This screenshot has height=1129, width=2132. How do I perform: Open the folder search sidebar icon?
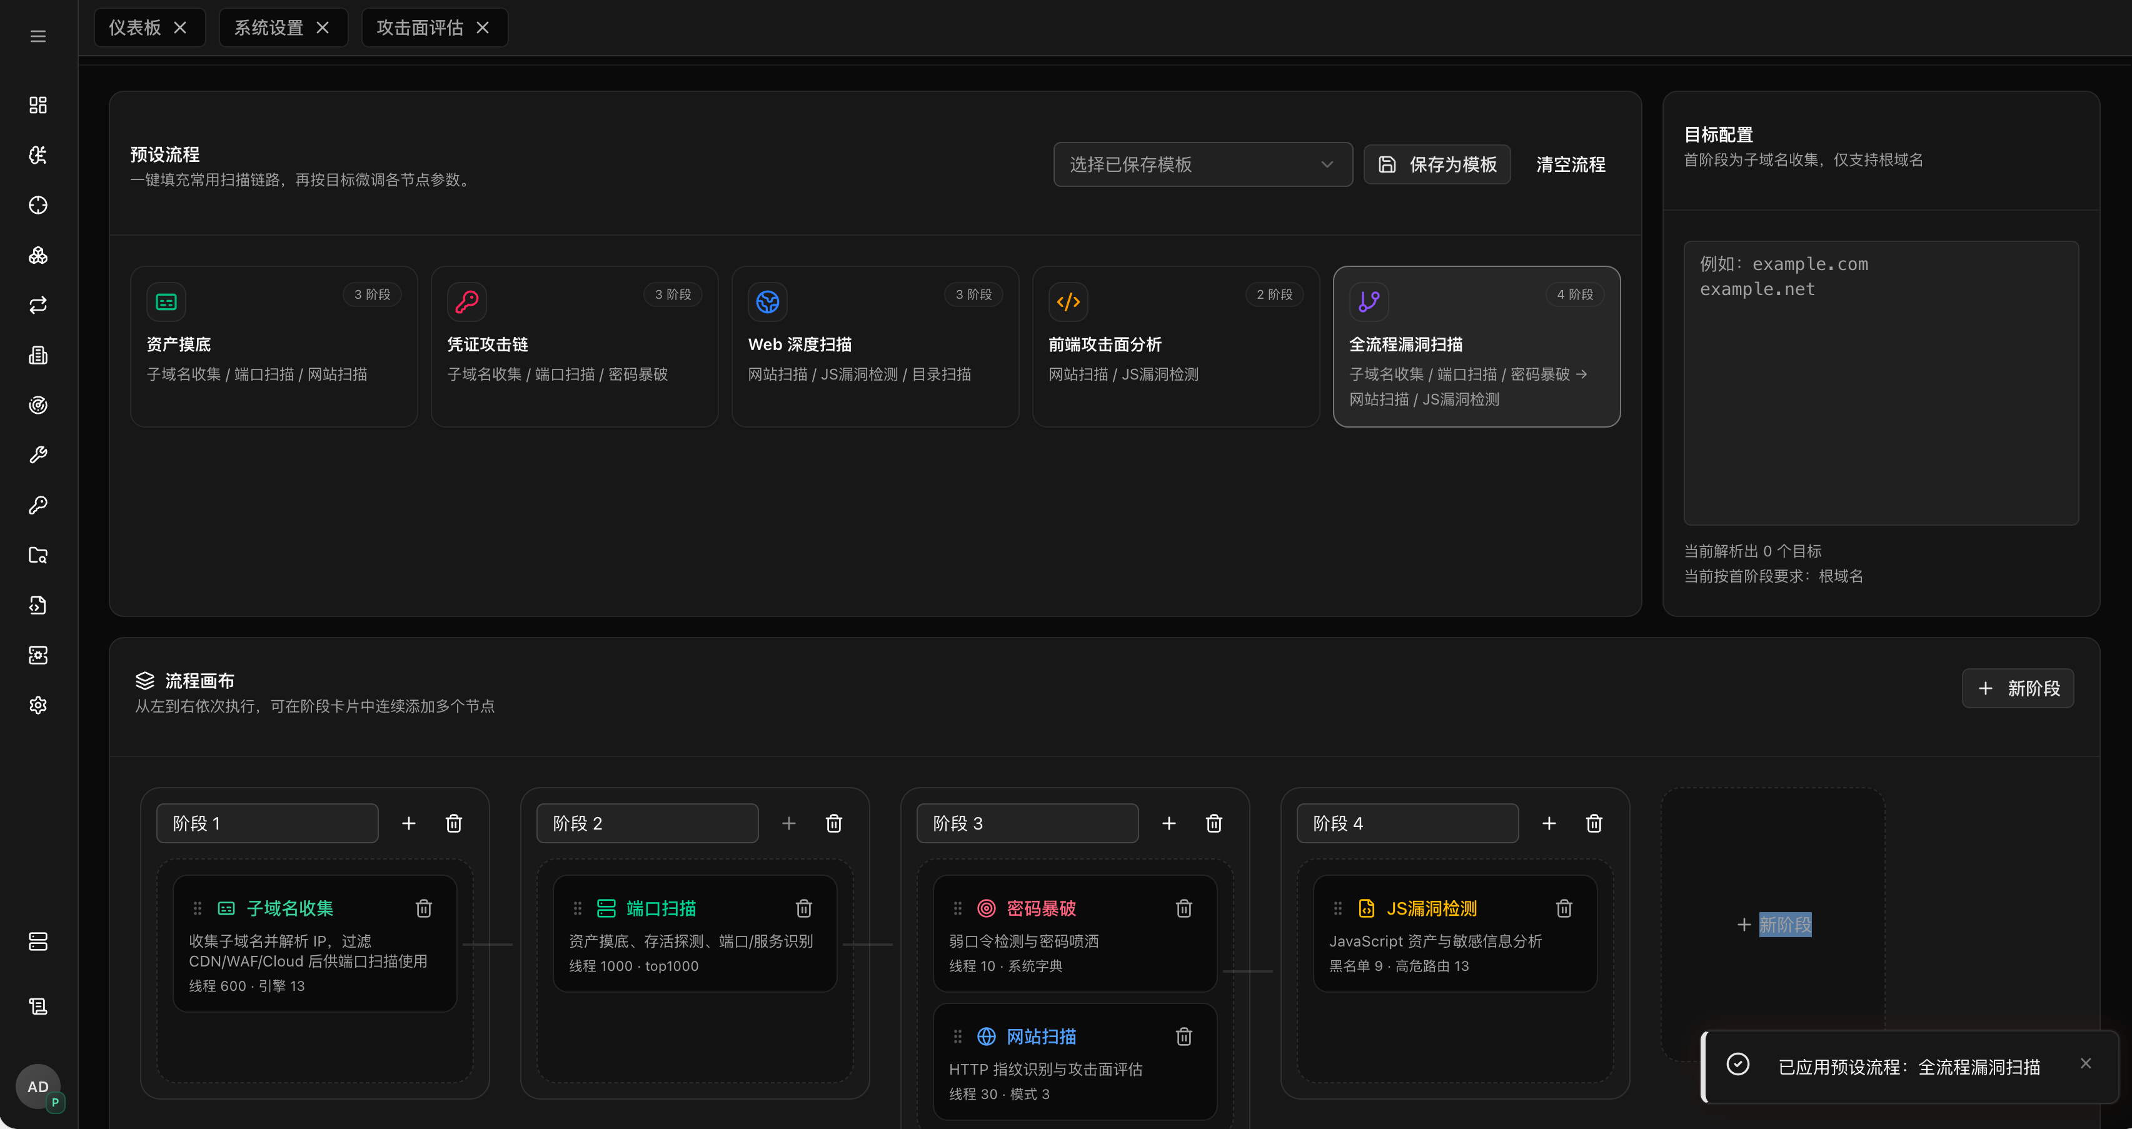(38, 555)
